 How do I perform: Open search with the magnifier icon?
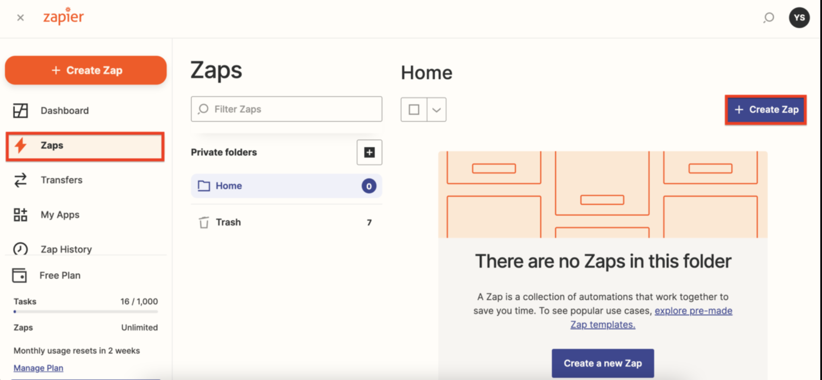[x=769, y=18]
